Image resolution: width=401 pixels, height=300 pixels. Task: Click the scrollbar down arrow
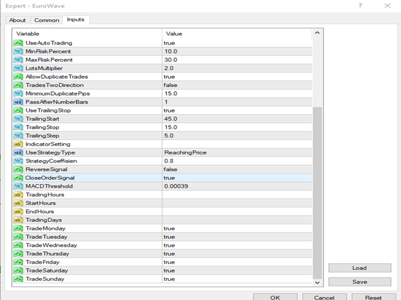[x=317, y=282]
